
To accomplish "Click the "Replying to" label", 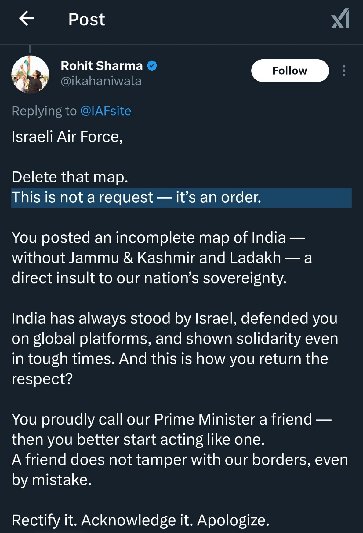I will pos(44,111).
